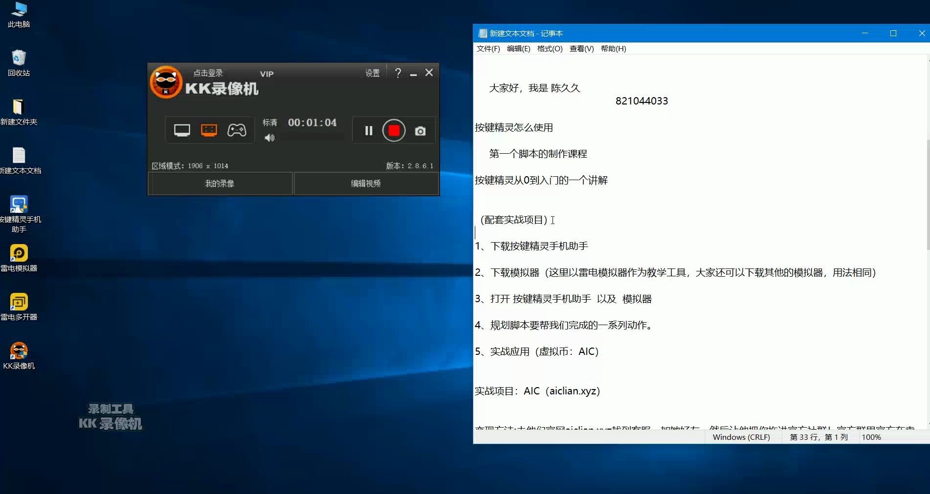Click line 4、规划脚本要帮我们完成的一系列动作
Screen dimensions: 930x494
[x=565, y=326]
